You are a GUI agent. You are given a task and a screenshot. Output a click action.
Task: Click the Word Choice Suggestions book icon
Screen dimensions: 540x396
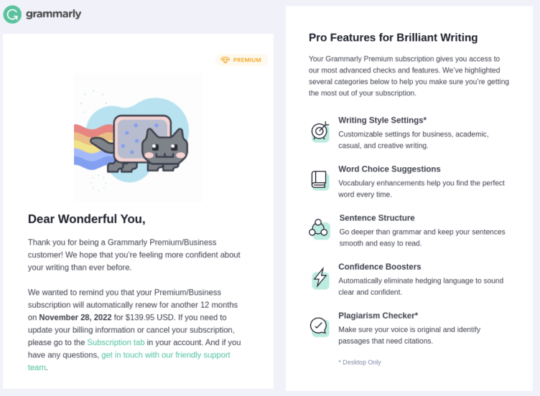coord(320,180)
